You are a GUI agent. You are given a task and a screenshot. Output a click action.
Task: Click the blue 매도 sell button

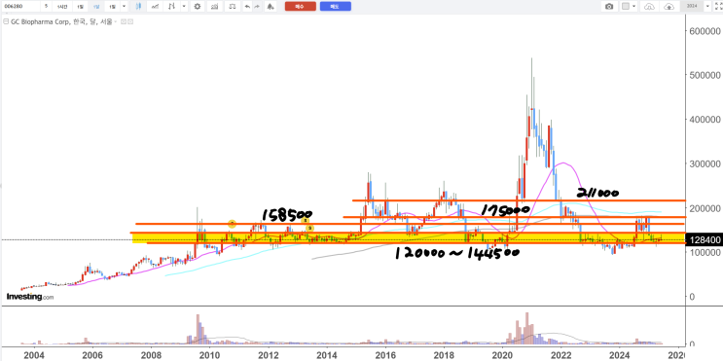click(335, 7)
